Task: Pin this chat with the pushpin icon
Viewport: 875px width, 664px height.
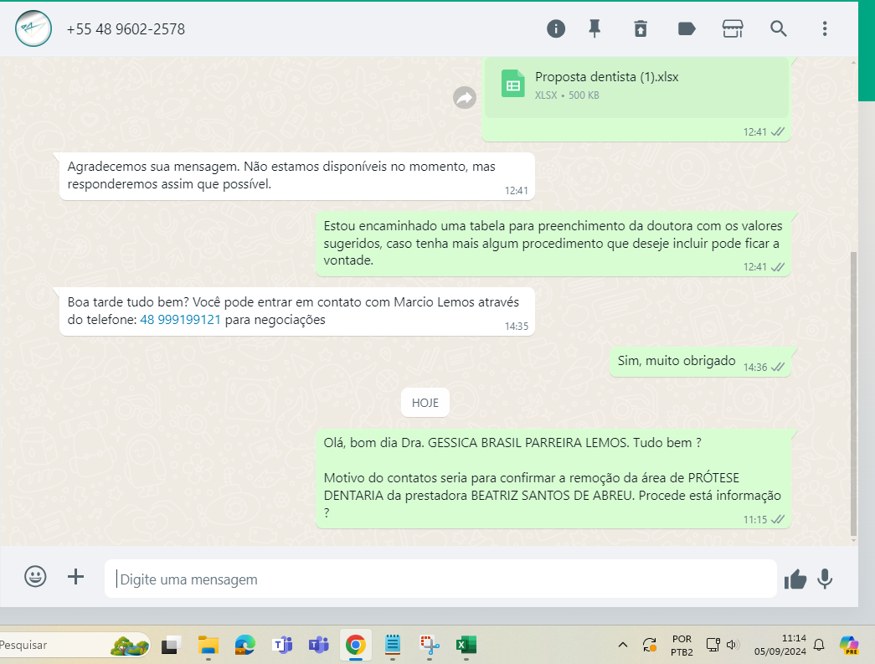Action: [x=594, y=28]
